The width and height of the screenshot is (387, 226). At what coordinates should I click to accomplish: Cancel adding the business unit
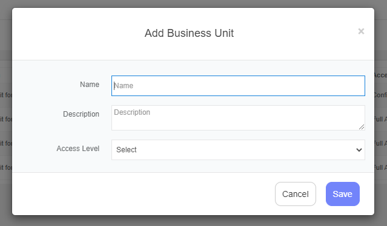point(296,194)
